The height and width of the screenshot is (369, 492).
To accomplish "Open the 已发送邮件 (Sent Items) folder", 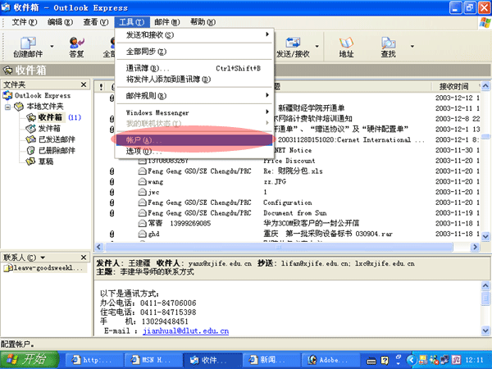I will click(x=57, y=139).
